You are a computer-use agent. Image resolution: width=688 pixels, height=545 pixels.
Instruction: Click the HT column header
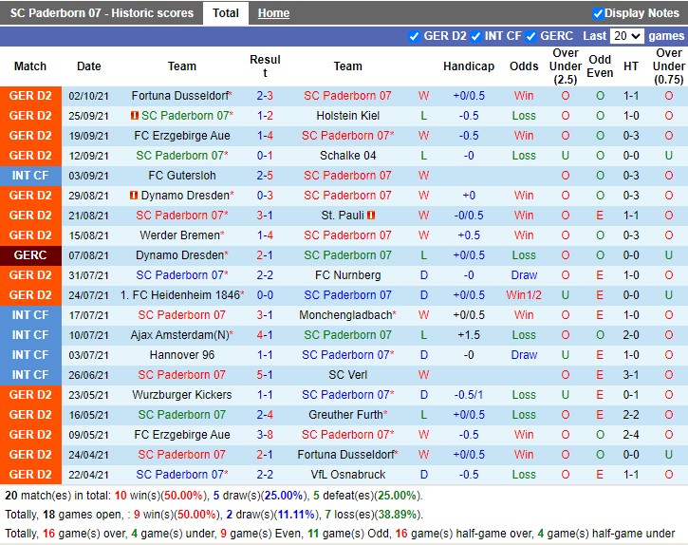[x=631, y=66]
